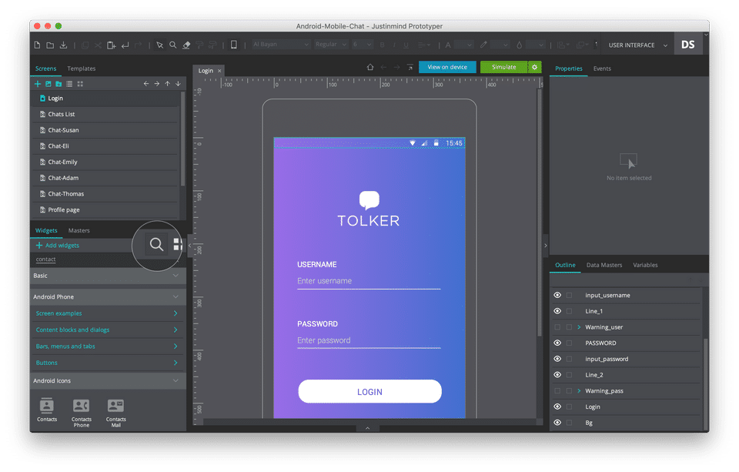Hide the Login layer in Outline

[557, 407]
